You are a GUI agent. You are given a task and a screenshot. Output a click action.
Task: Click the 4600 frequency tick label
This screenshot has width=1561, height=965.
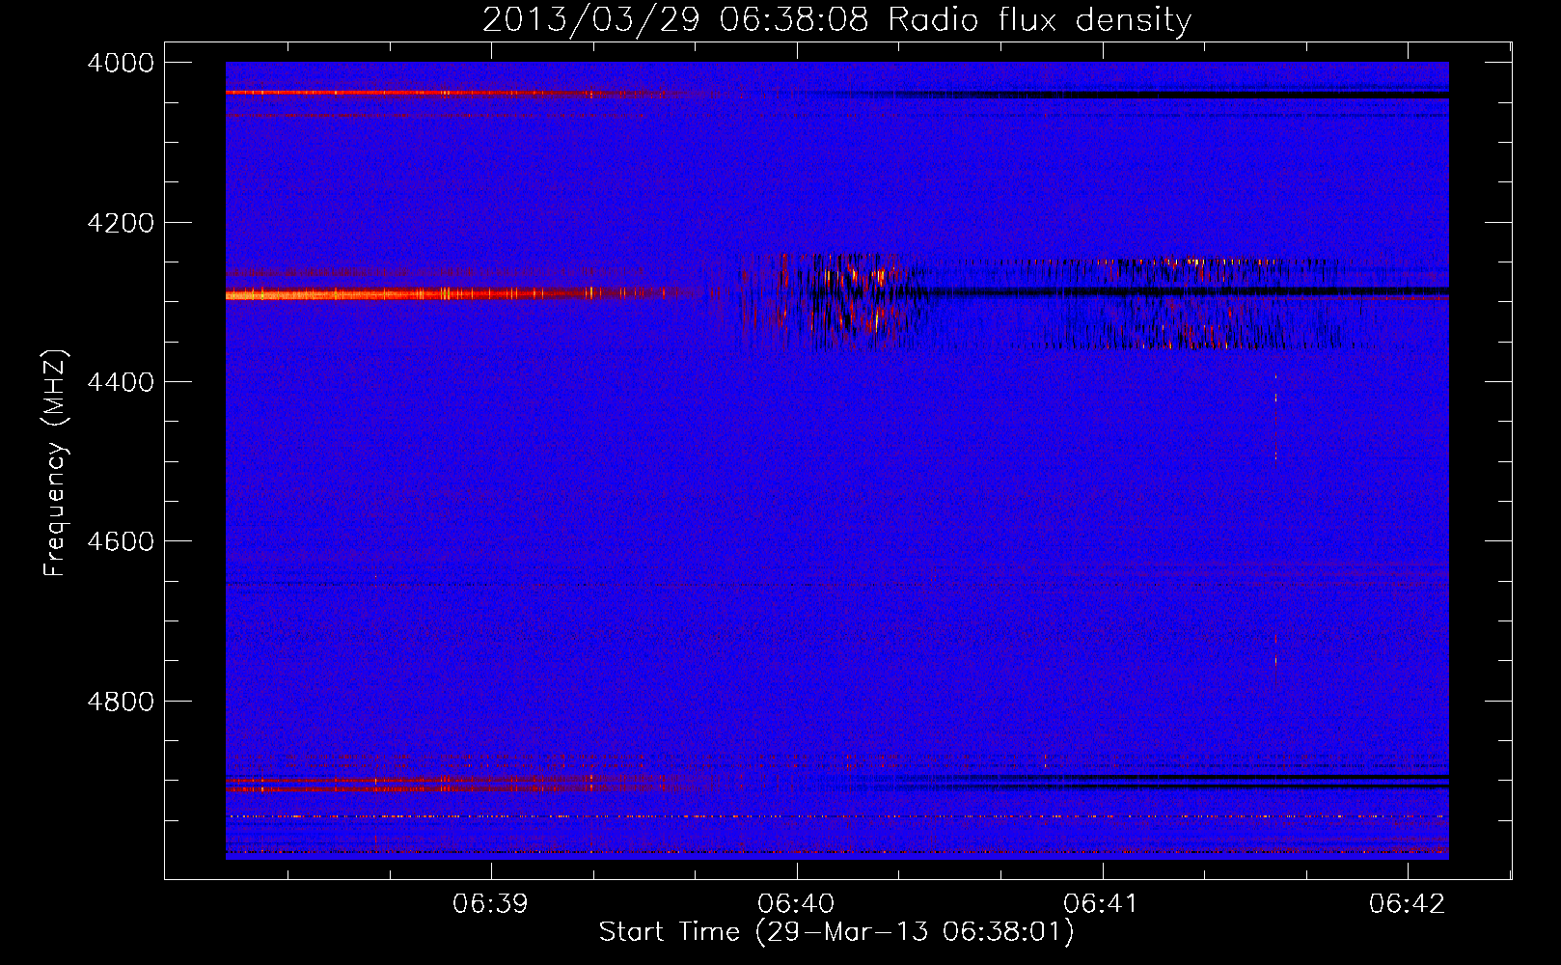[x=121, y=541]
